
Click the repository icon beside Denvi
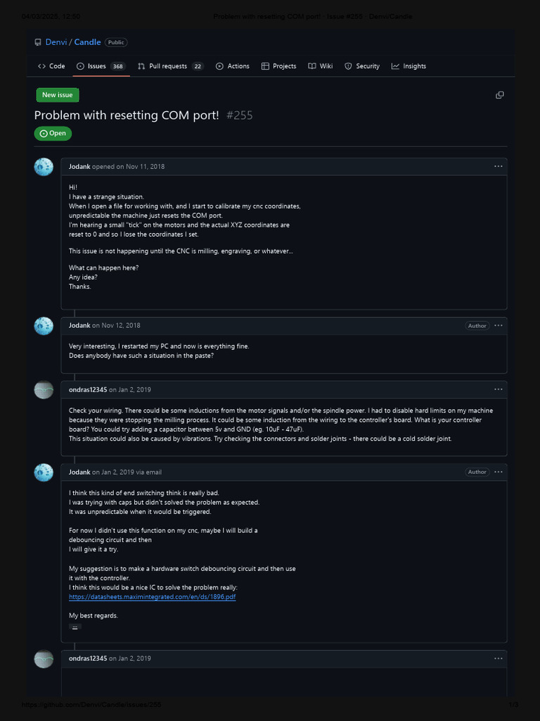click(38, 42)
